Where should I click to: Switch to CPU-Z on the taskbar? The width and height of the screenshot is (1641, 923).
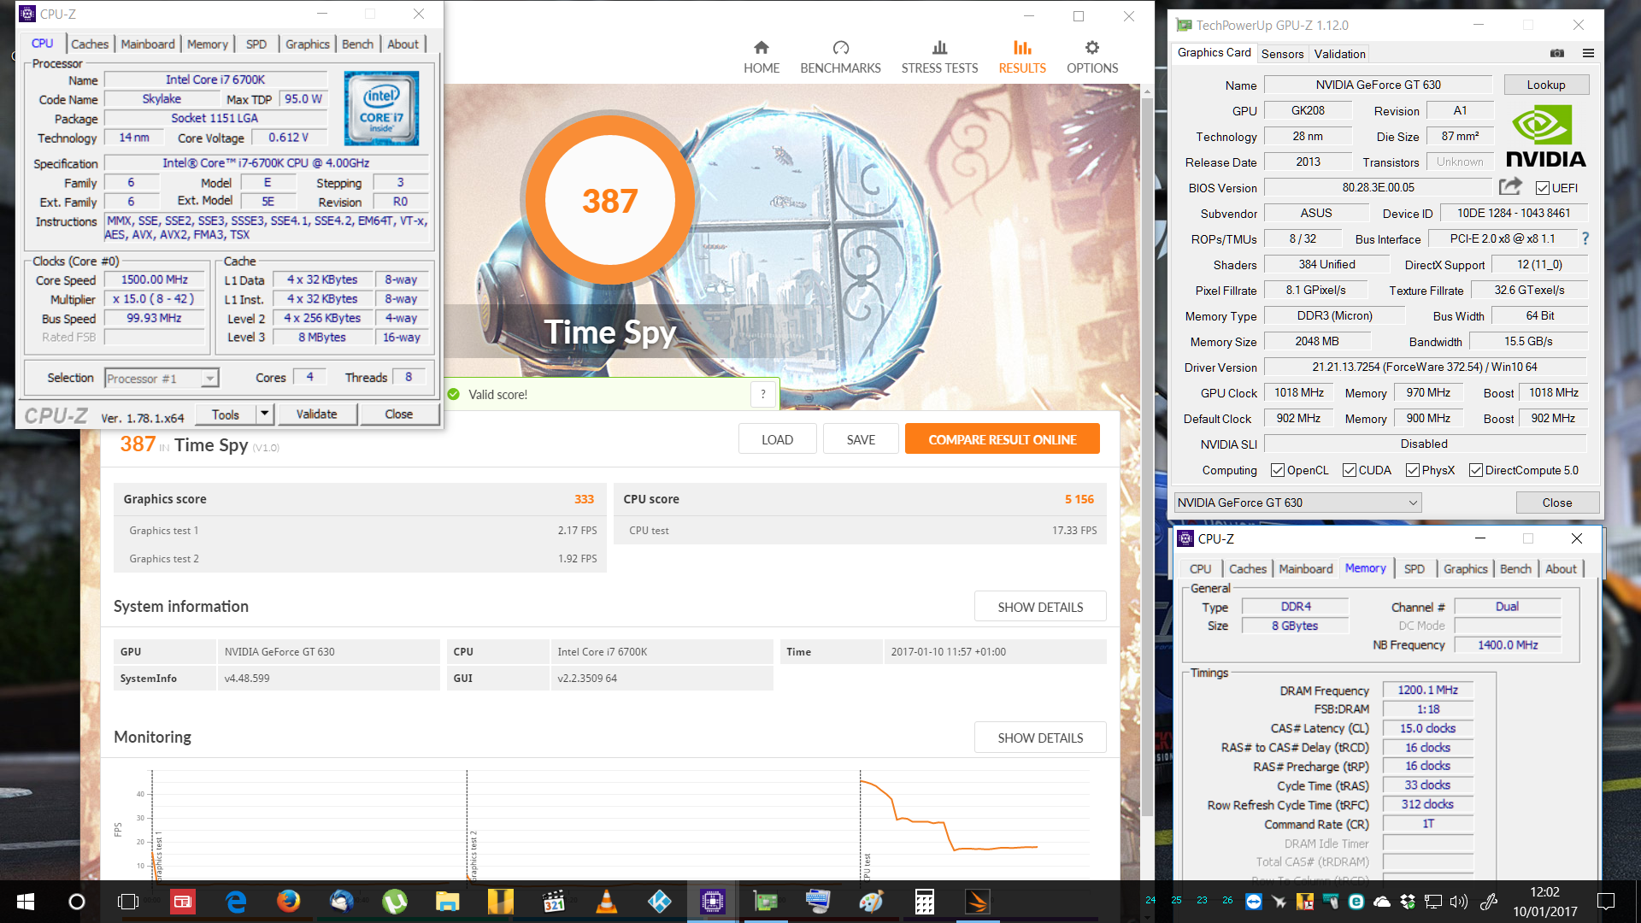point(713,902)
